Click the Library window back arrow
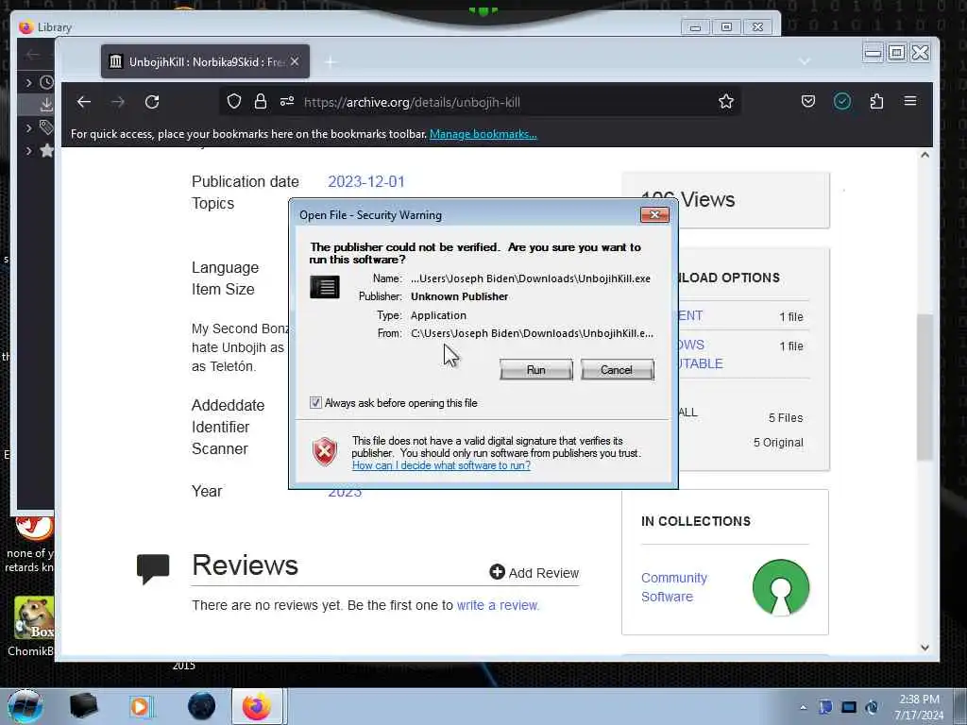This screenshot has height=725, width=967. coord(33,54)
